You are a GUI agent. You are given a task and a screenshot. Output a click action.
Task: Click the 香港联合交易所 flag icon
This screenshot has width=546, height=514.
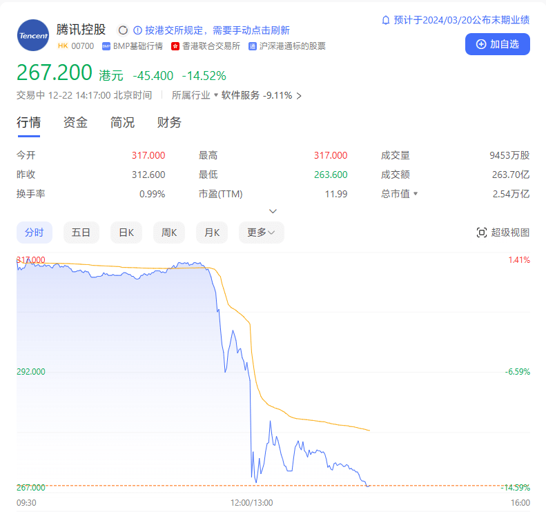pos(175,46)
